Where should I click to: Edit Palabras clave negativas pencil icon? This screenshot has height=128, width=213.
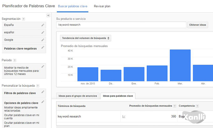(43, 47)
